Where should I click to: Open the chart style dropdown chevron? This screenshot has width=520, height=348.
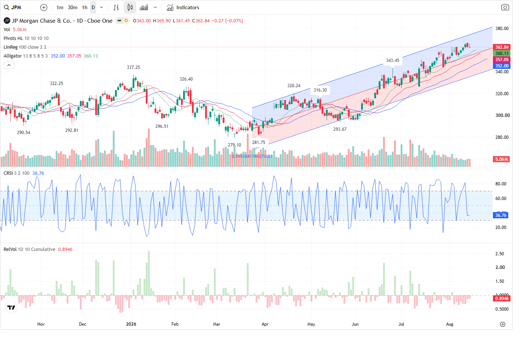point(155,7)
